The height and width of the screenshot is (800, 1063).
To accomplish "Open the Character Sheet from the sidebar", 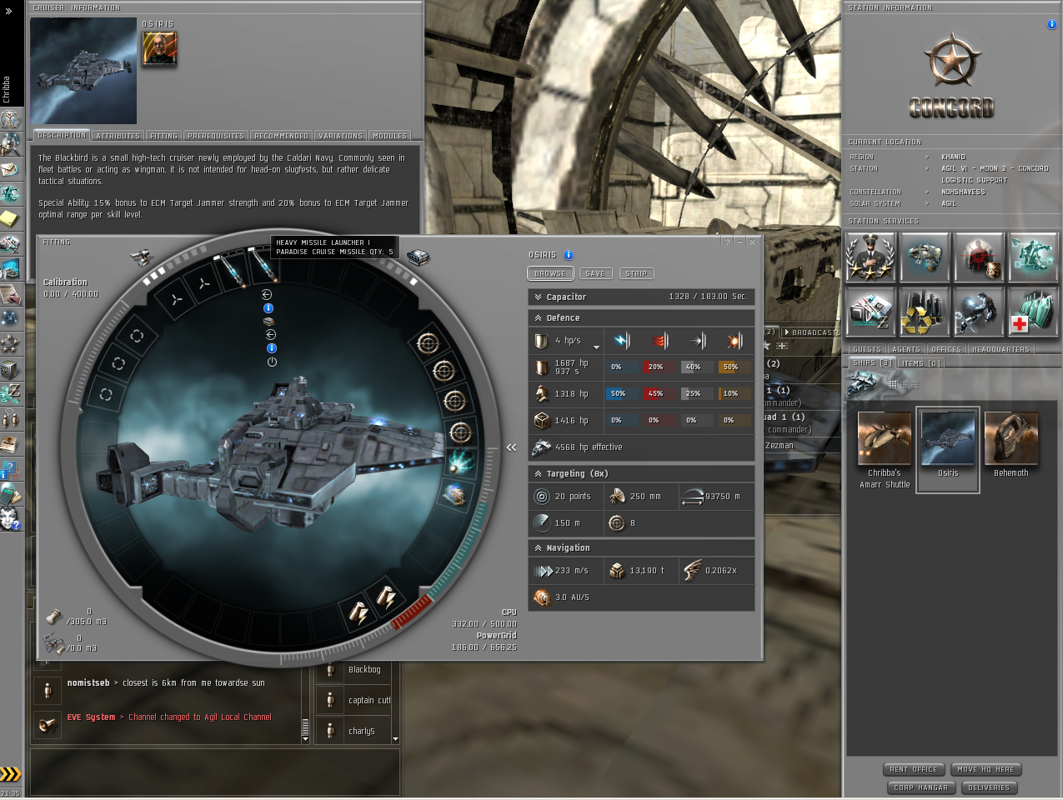I will pyautogui.click(x=10, y=118).
